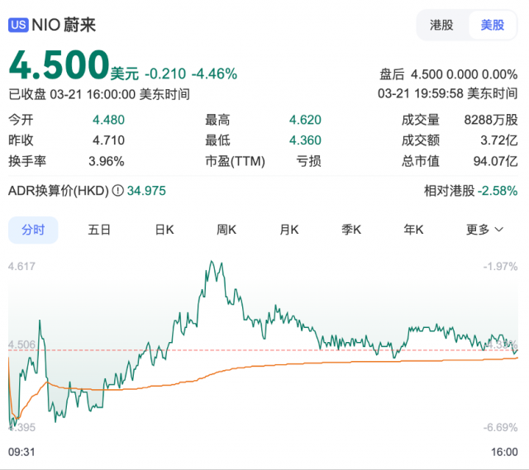This screenshot has width=529, height=470.
Task: Click the US market badge icon
Action: [18, 25]
